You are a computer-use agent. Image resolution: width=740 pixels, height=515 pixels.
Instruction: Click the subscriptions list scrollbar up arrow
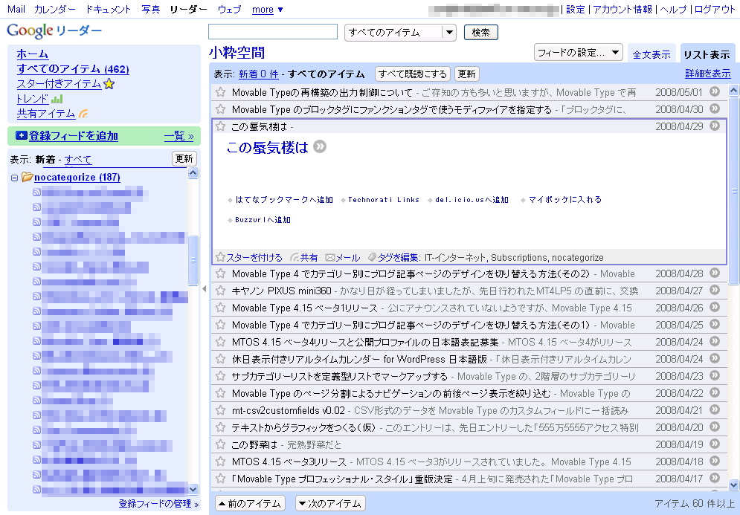pos(193,173)
